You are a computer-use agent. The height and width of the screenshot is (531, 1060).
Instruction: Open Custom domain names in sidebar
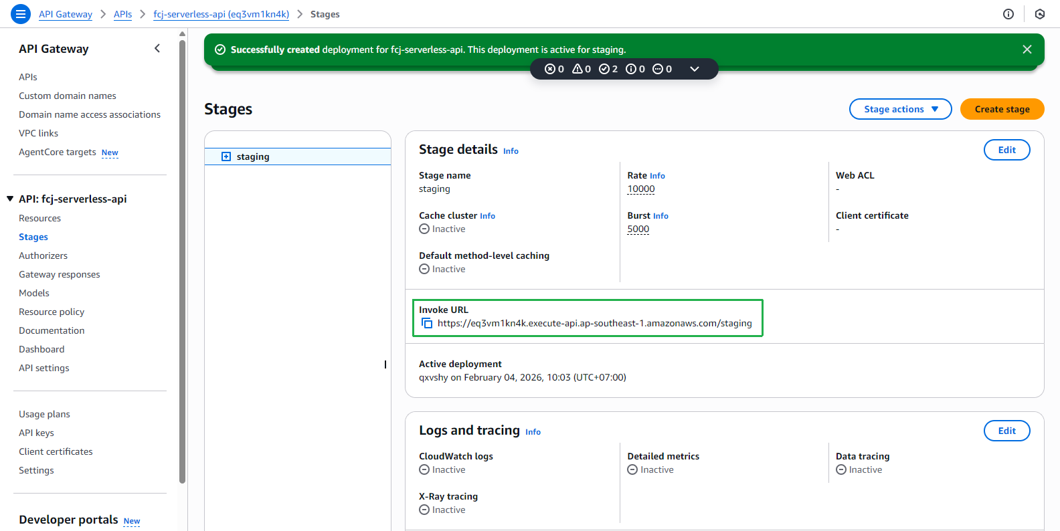pyautogui.click(x=68, y=96)
